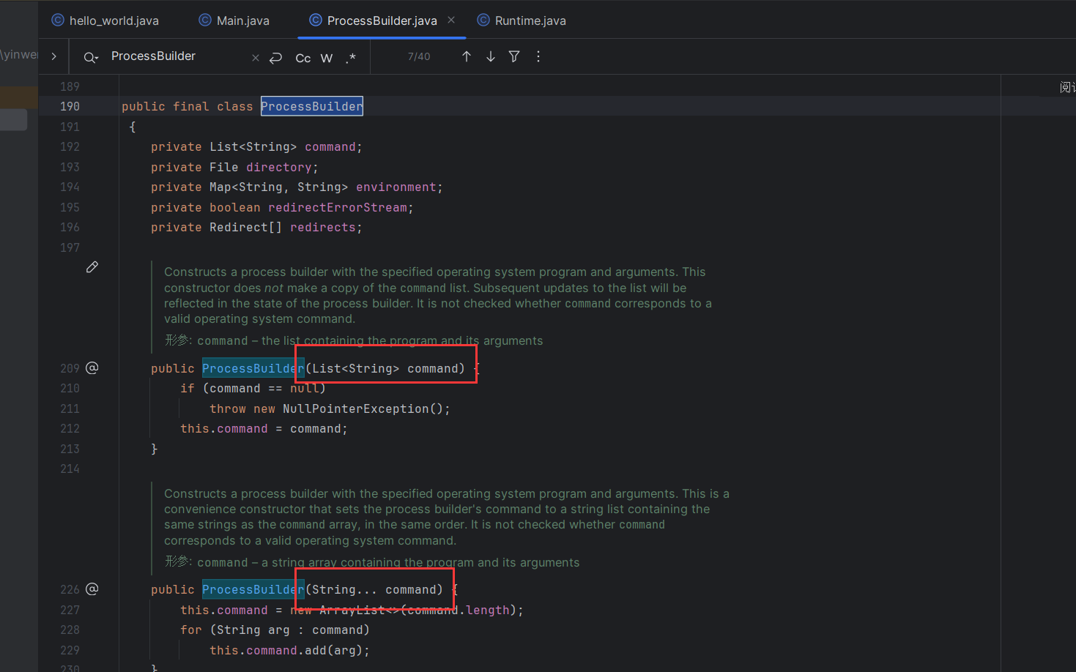Open search history magnifier dropdown
The image size is (1076, 672).
pos(91,57)
